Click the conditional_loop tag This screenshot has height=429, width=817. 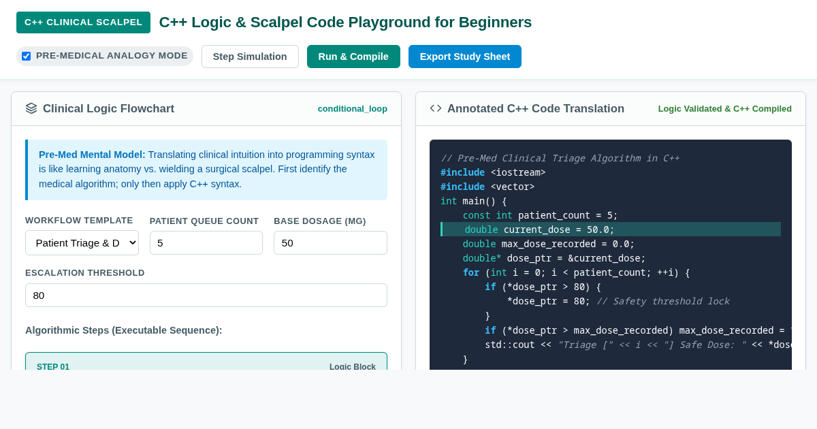coord(352,108)
